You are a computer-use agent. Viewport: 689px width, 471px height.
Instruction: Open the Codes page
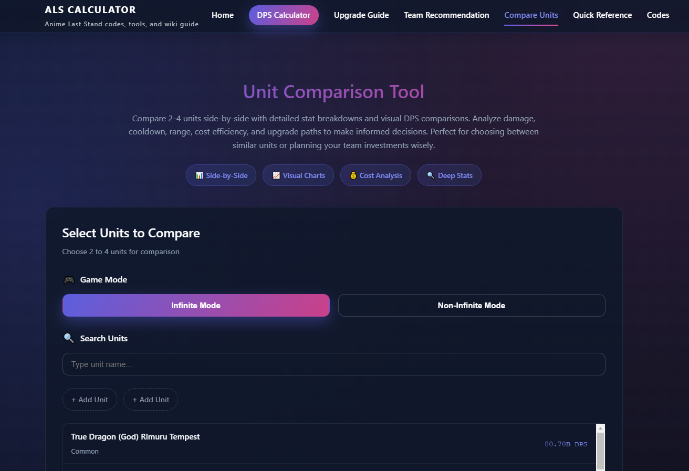point(658,15)
